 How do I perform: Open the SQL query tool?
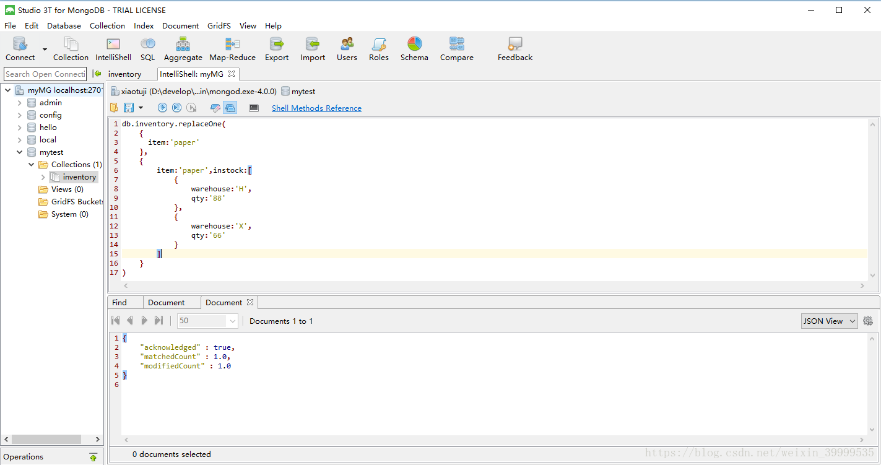tap(147, 49)
